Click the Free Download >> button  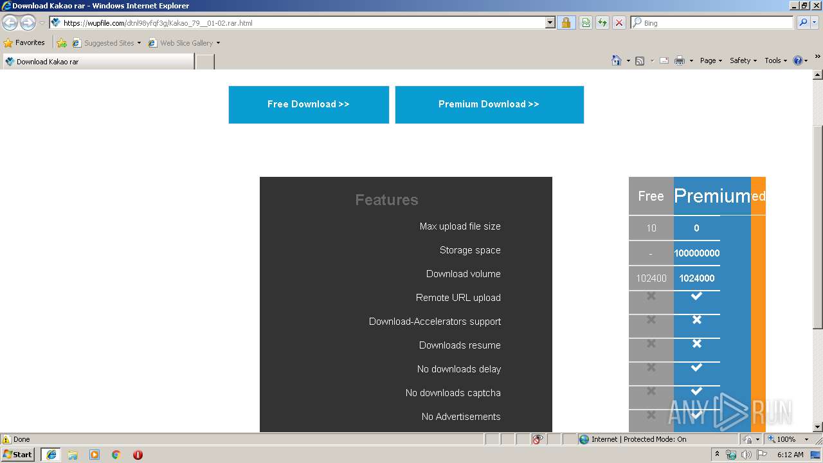(309, 104)
